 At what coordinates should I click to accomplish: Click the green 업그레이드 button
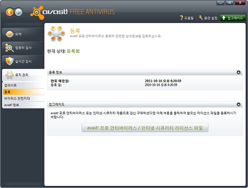tap(233, 18)
